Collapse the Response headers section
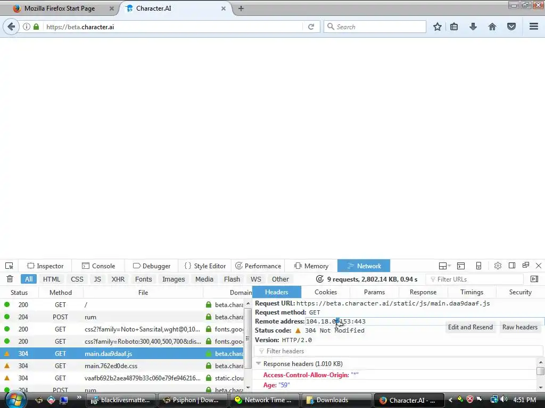545x408 pixels. 258,363
